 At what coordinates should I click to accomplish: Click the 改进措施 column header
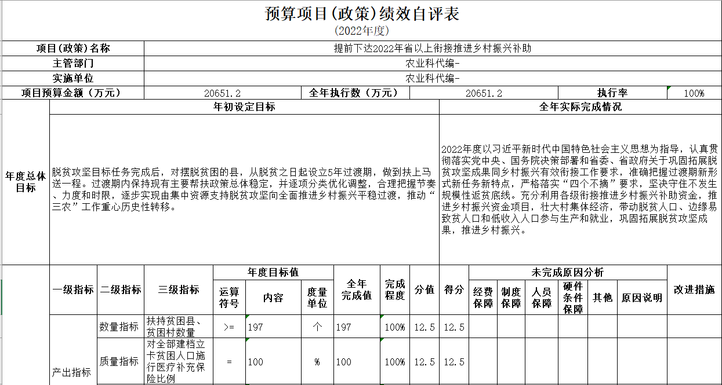point(694,290)
